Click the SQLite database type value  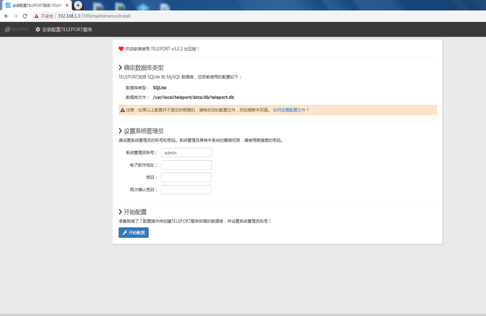[159, 88]
